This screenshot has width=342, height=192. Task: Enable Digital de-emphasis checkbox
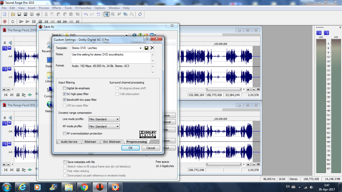point(65,88)
